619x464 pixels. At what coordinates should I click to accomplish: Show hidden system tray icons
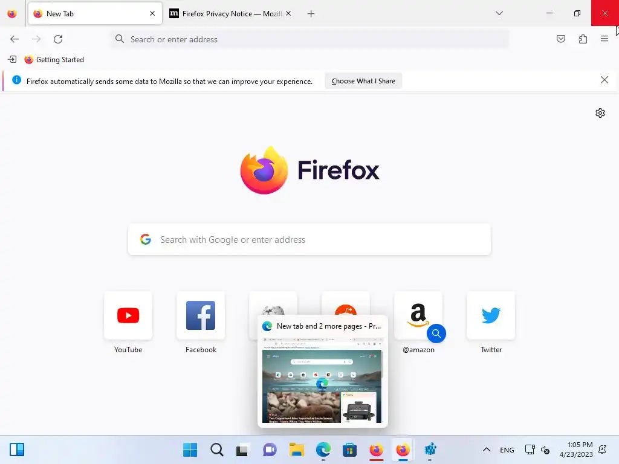487,449
